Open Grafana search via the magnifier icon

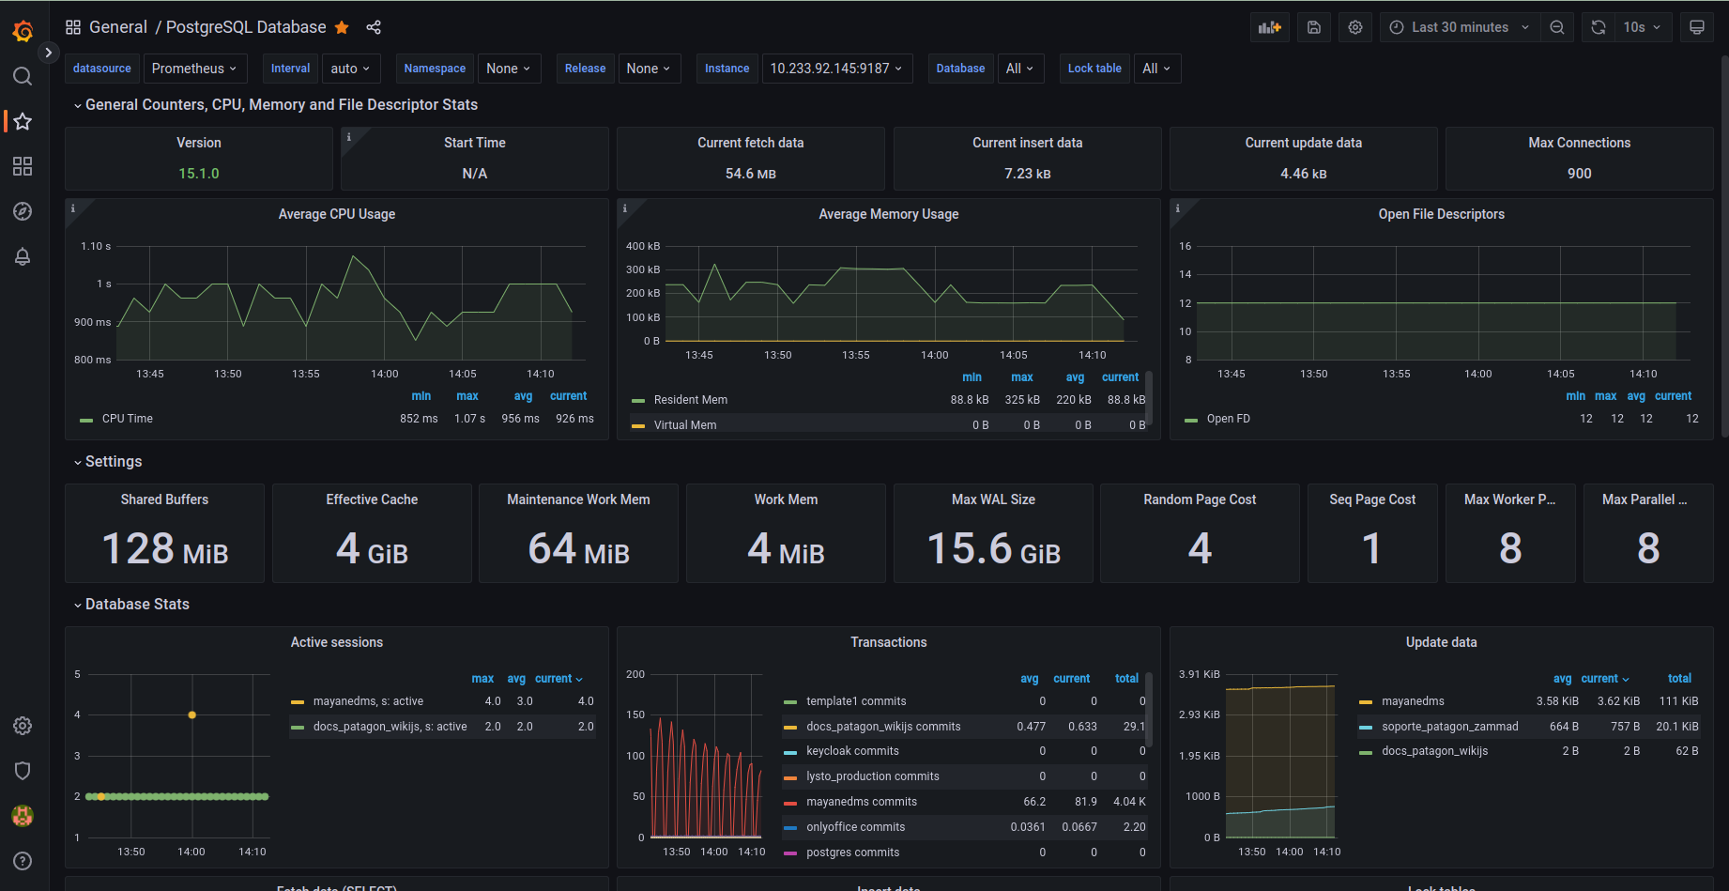pyautogui.click(x=23, y=76)
